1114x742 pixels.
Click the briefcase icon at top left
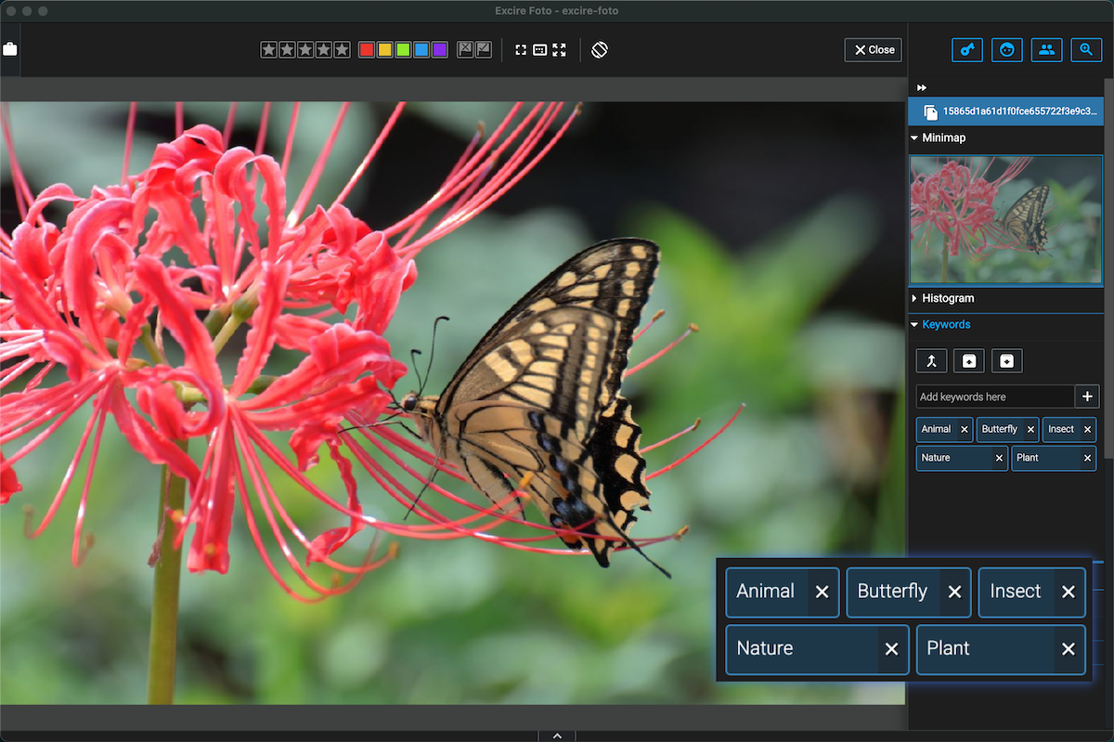click(10, 49)
